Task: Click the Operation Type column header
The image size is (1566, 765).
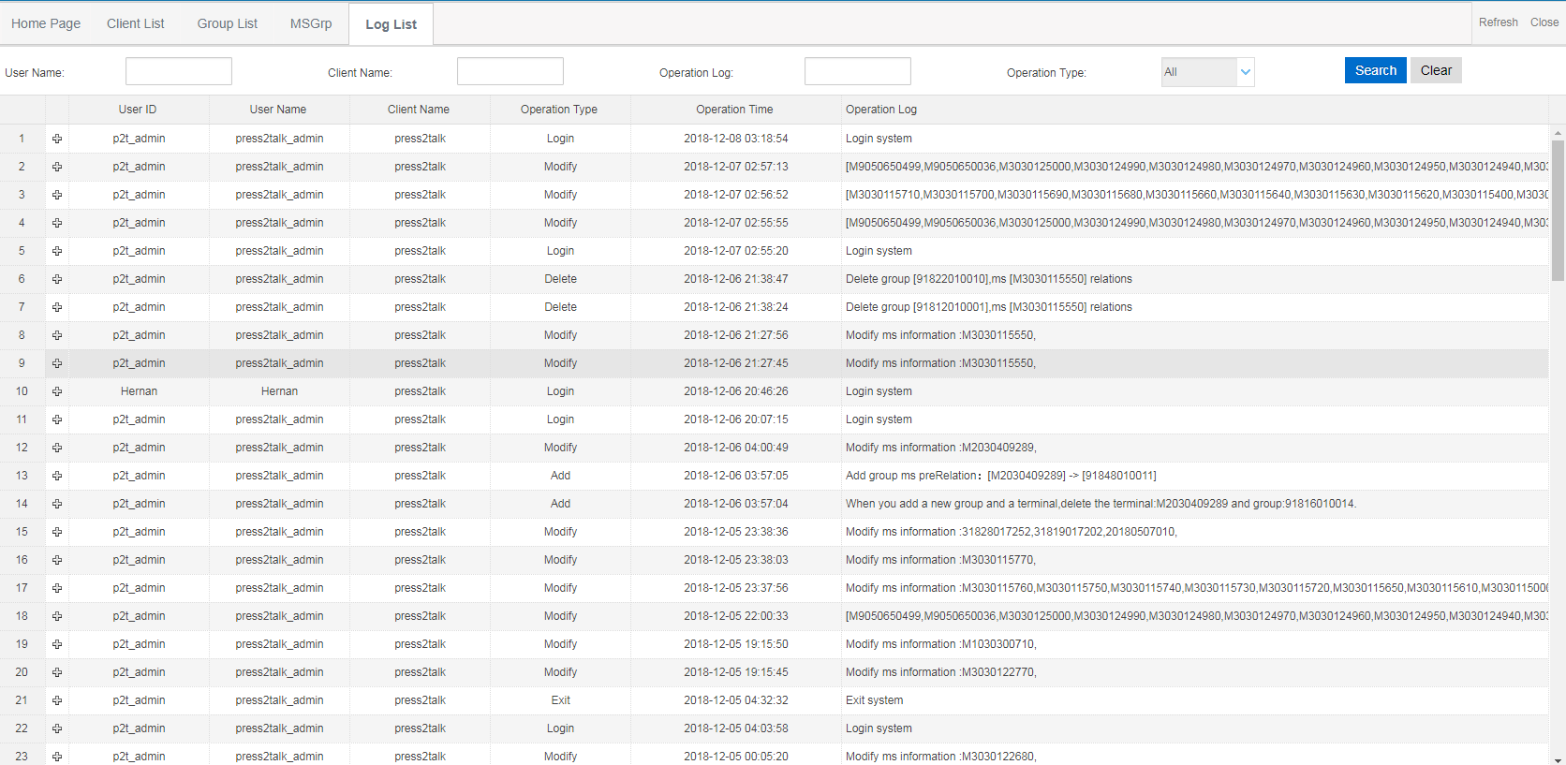Action: coord(559,110)
